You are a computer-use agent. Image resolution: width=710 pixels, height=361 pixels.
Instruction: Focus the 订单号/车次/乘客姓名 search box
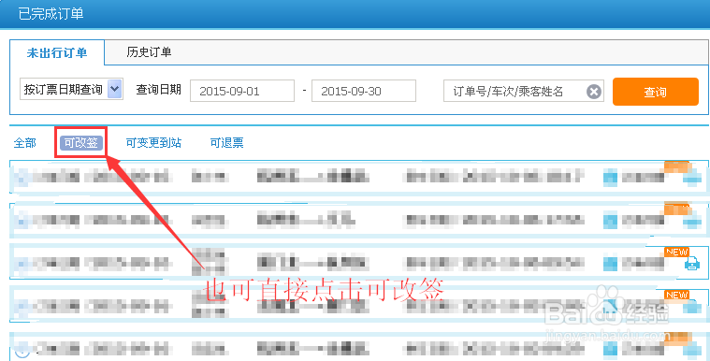(x=524, y=91)
